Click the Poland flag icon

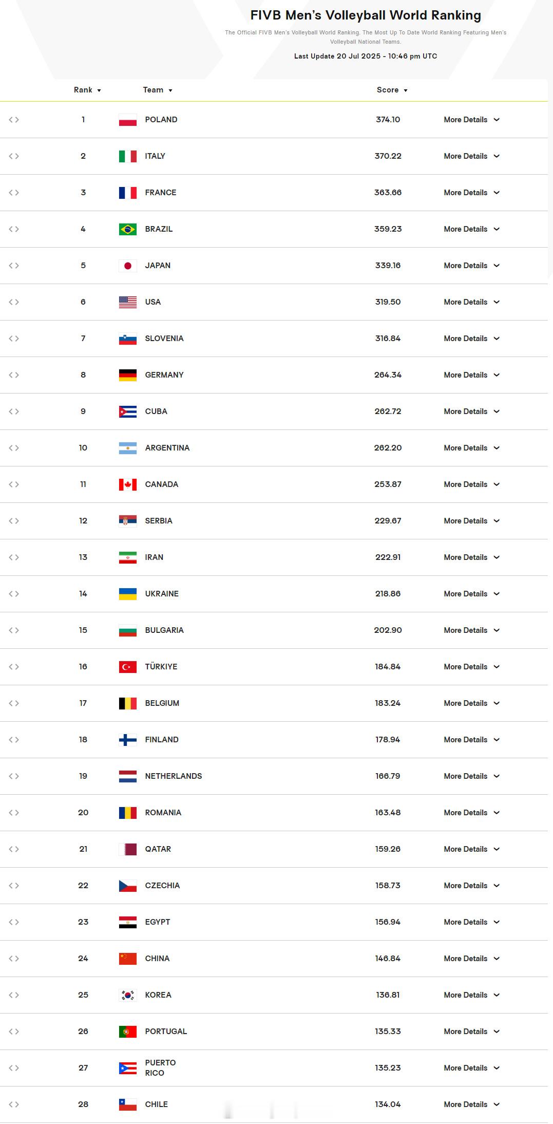(x=128, y=120)
